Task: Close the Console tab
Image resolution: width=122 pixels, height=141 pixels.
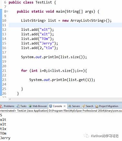Action: (65, 106)
